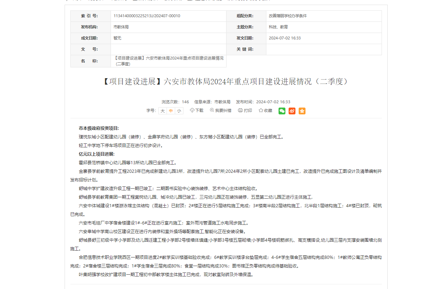Click the 发文日期 value in the table
Screen dimensions: 434x289
[285, 38]
